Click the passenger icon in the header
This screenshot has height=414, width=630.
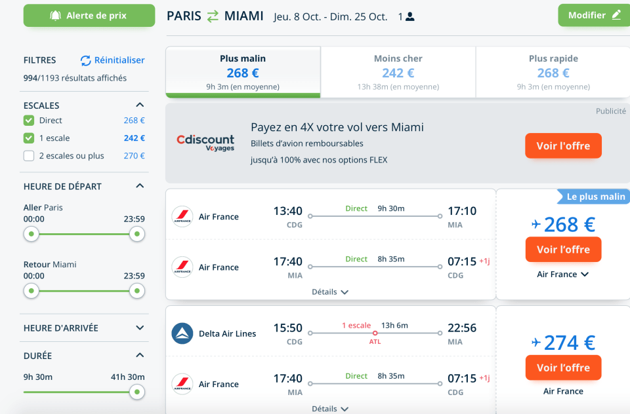410,17
